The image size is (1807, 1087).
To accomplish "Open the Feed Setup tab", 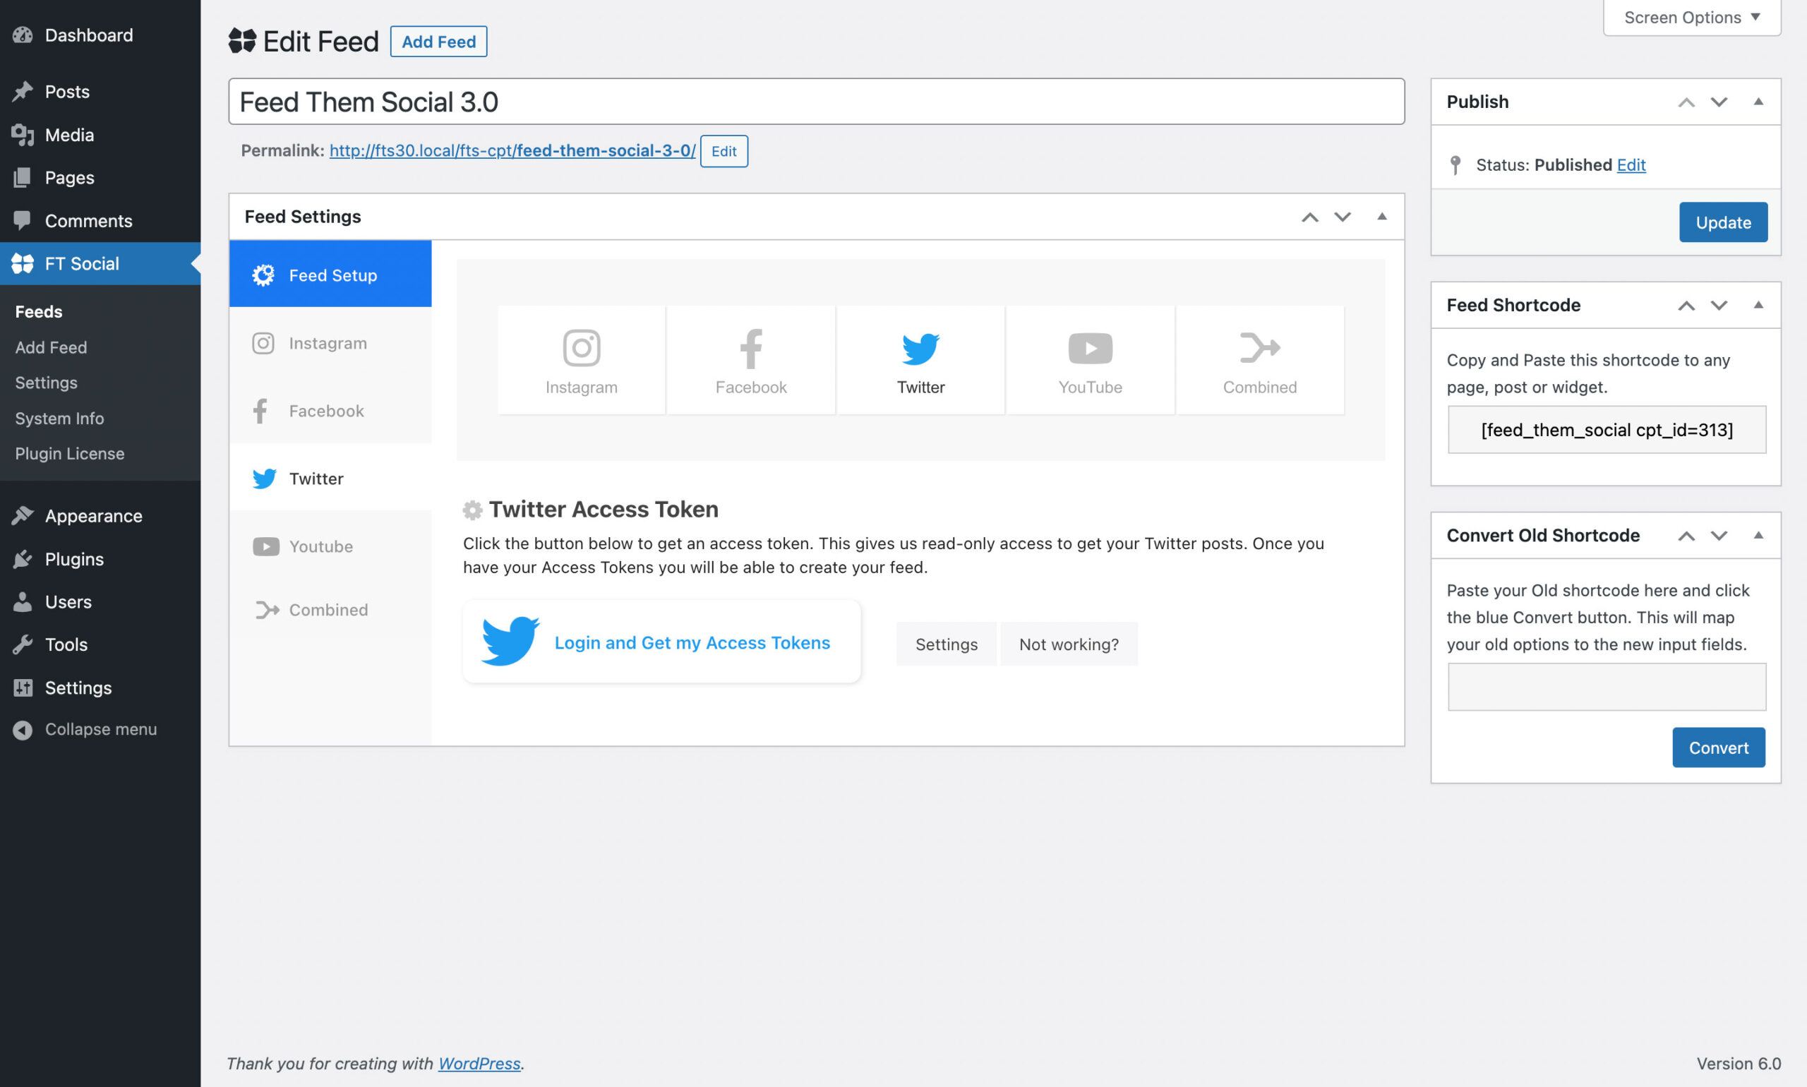I will (330, 274).
